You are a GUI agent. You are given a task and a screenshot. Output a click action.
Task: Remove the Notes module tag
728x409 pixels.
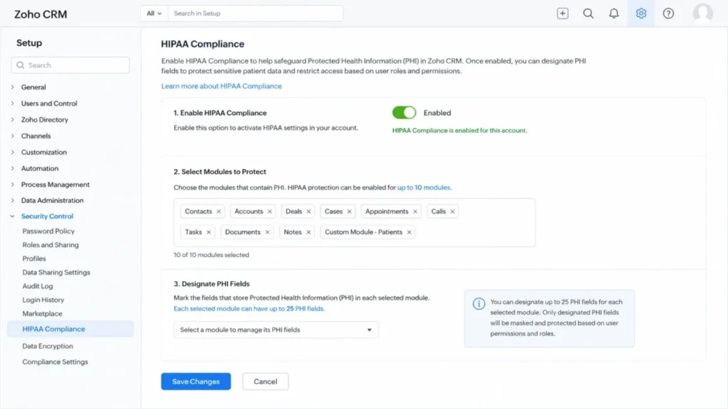309,232
